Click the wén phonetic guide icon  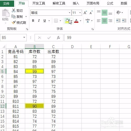[88, 21]
